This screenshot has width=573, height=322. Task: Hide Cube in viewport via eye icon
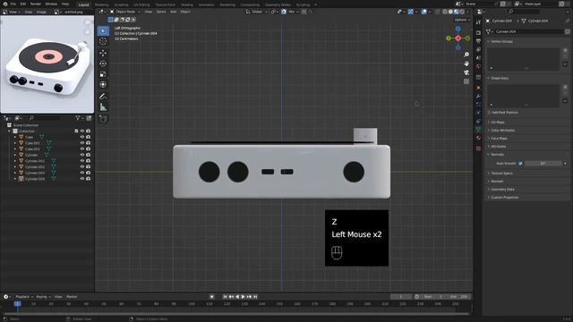(x=82, y=137)
